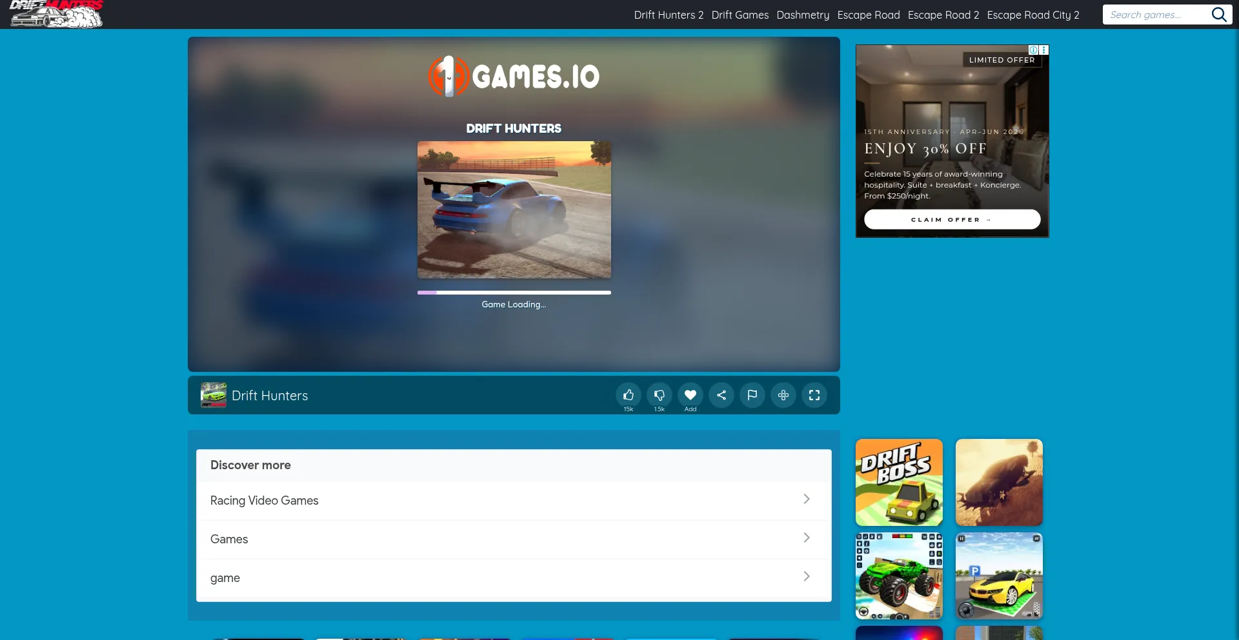The image size is (1239, 640).
Task: Open Dashmetry nav link
Action: pyautogui.click(x=803, y=15)
